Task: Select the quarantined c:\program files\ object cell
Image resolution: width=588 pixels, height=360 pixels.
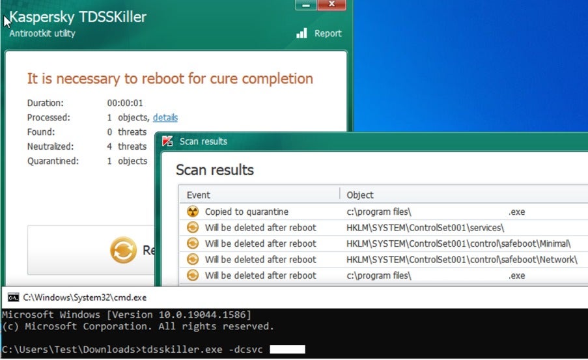Action: click(x=436, y=212)
